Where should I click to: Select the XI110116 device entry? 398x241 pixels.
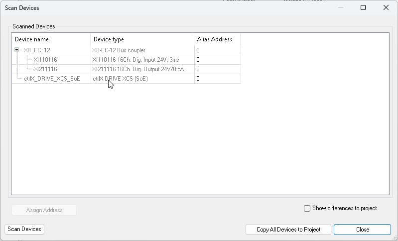45,60
